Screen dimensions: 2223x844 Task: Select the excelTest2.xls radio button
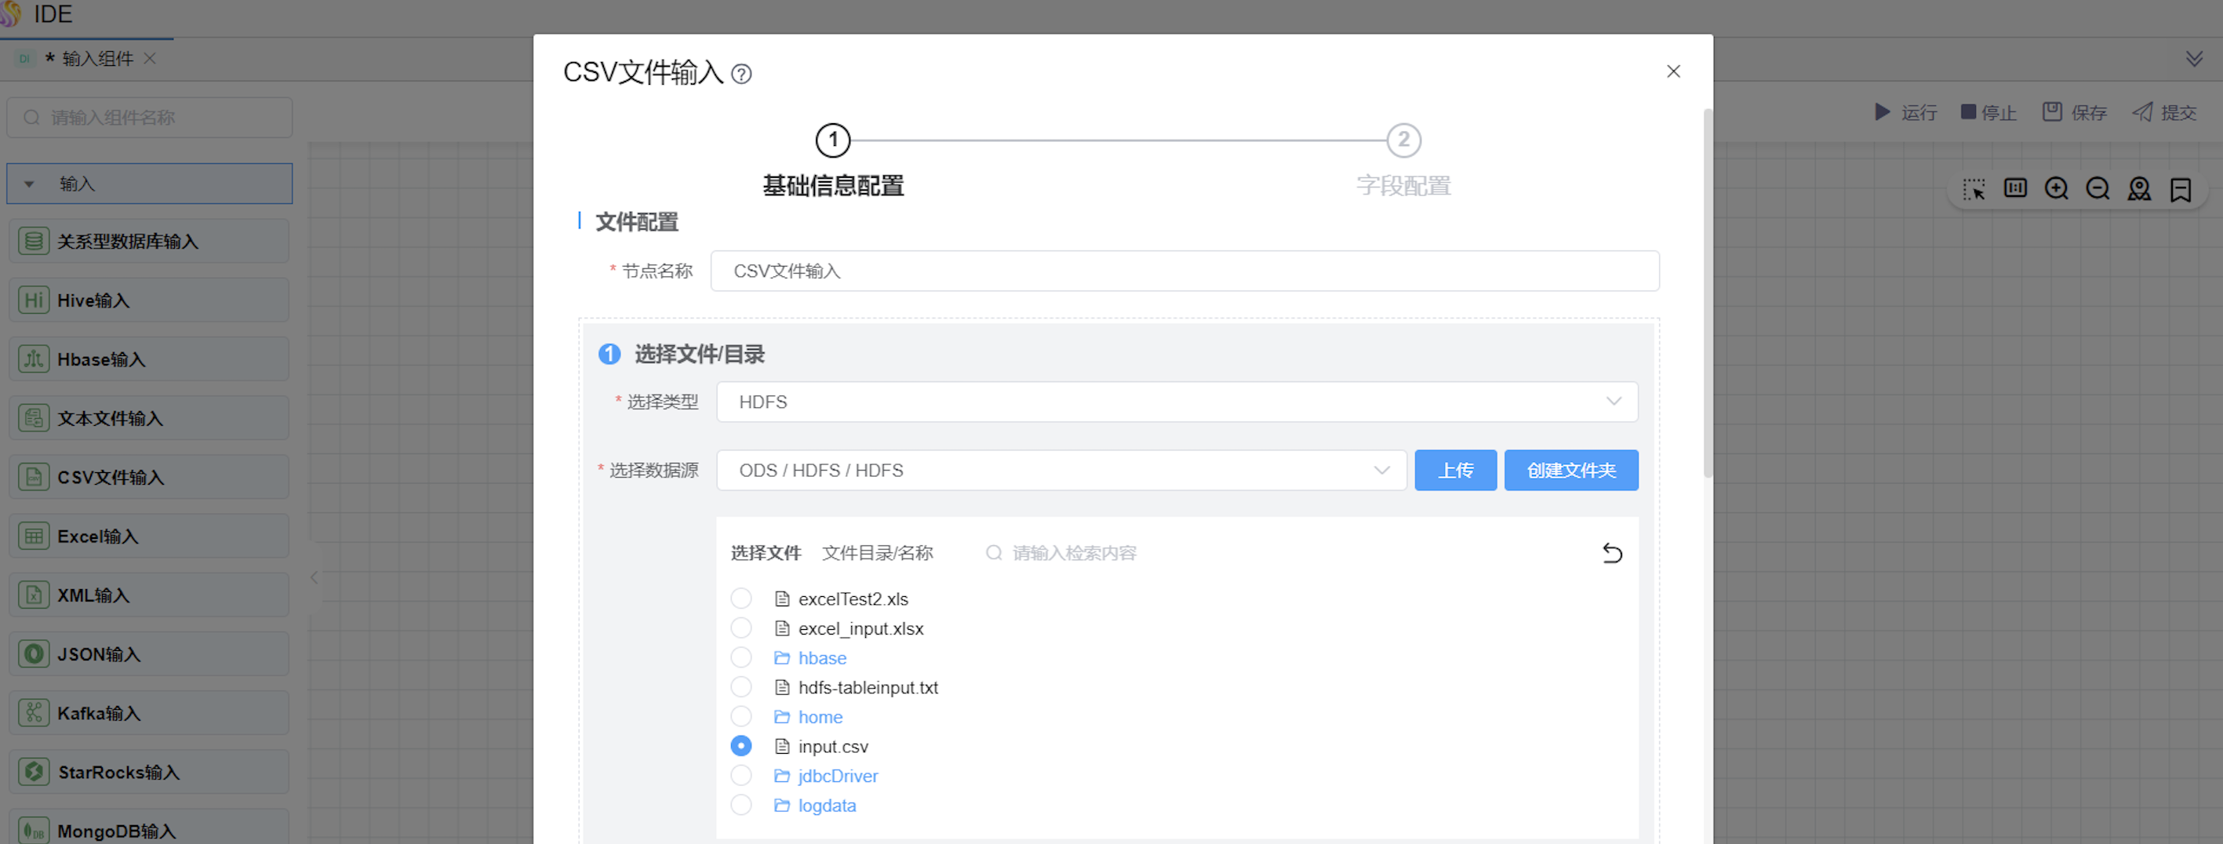tap(740, 599)
